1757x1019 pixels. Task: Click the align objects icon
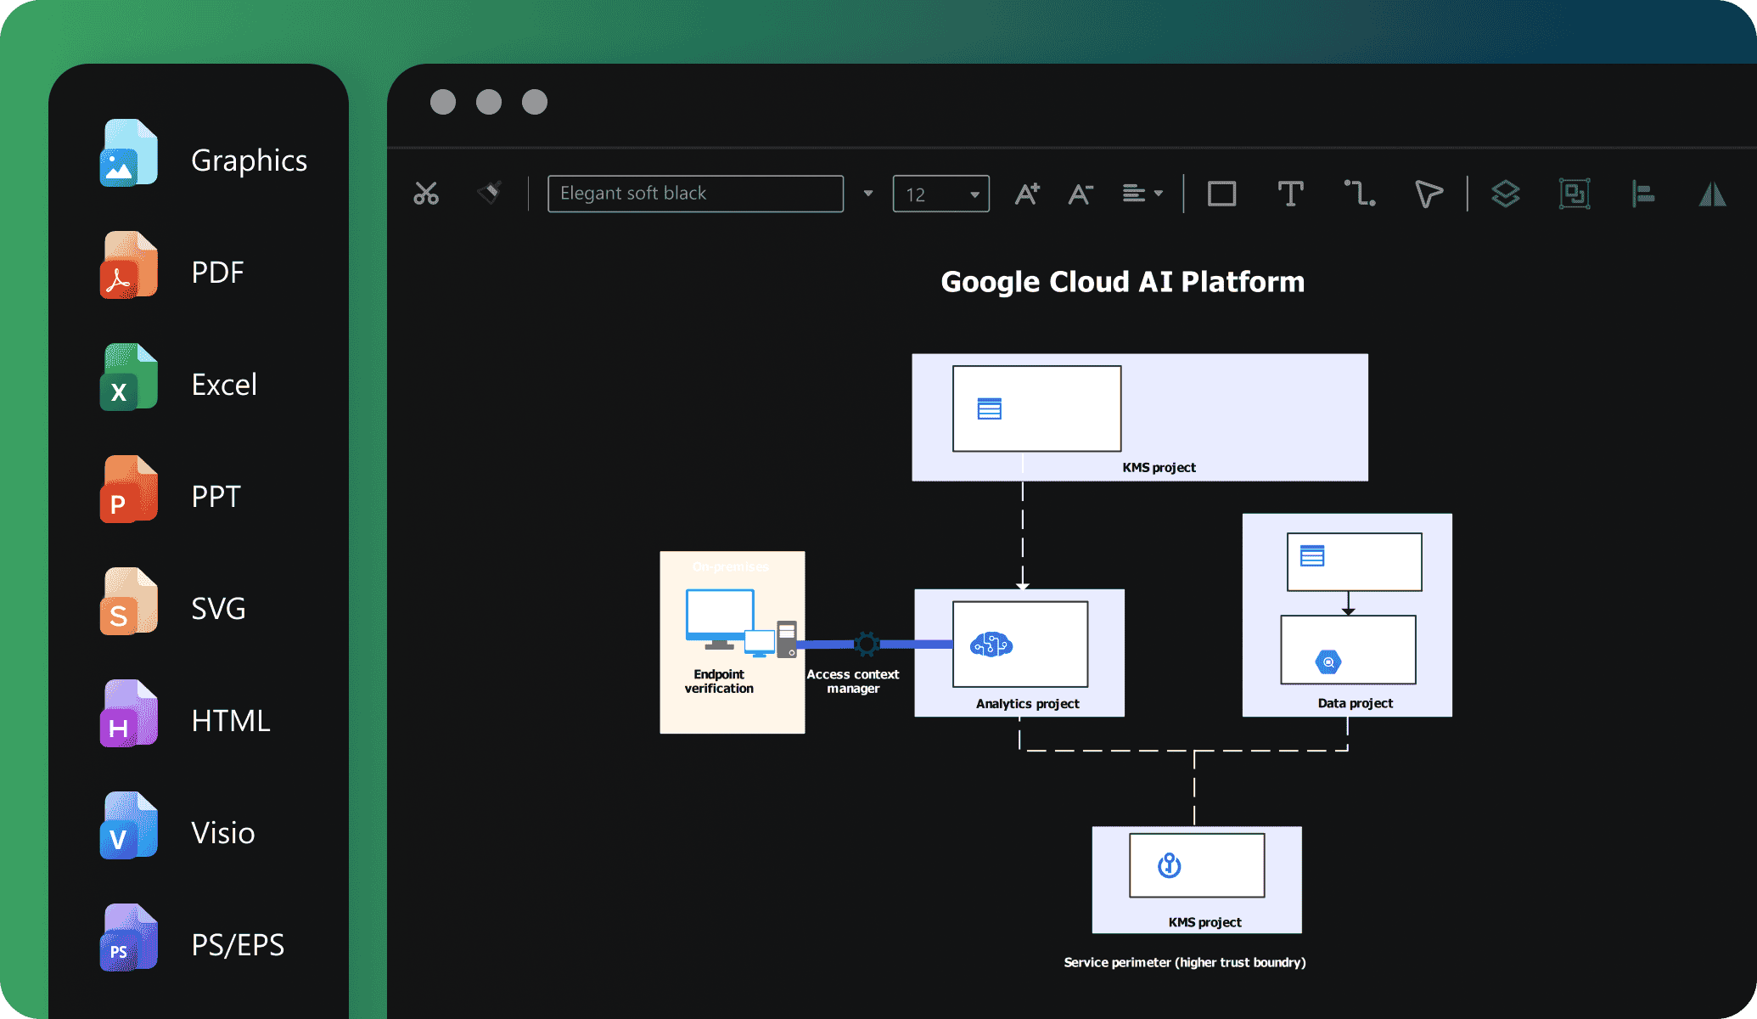pos(1642,194)
